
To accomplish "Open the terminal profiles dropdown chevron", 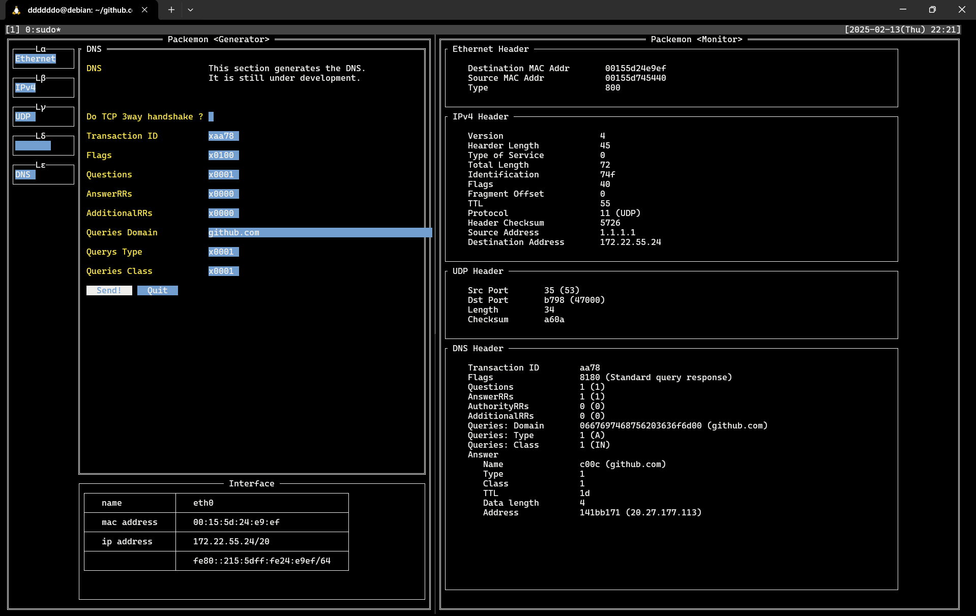I will (x=190, y=10).
